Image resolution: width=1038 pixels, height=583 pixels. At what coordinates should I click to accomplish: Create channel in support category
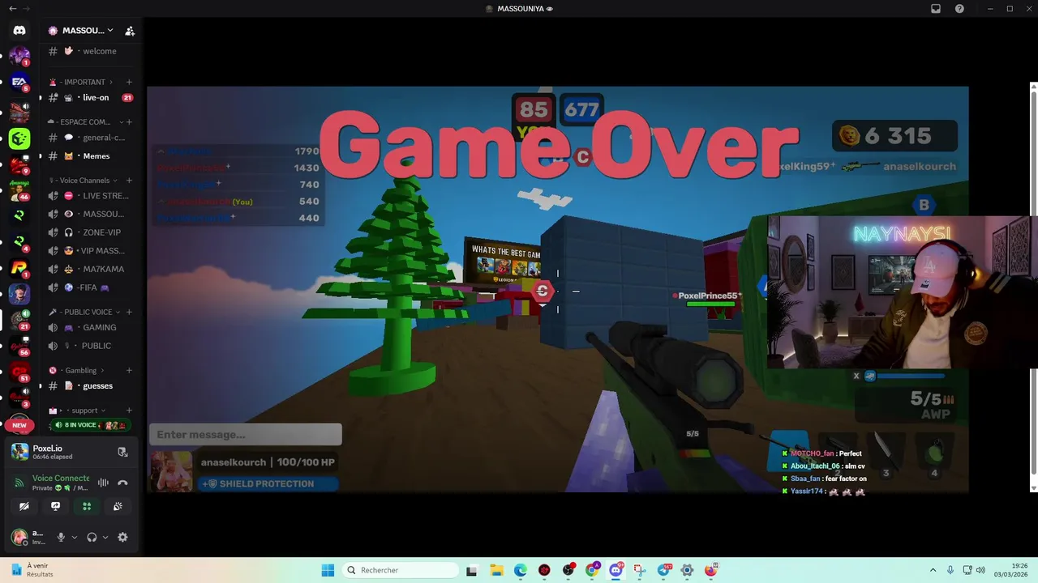(x=129, y=411)
